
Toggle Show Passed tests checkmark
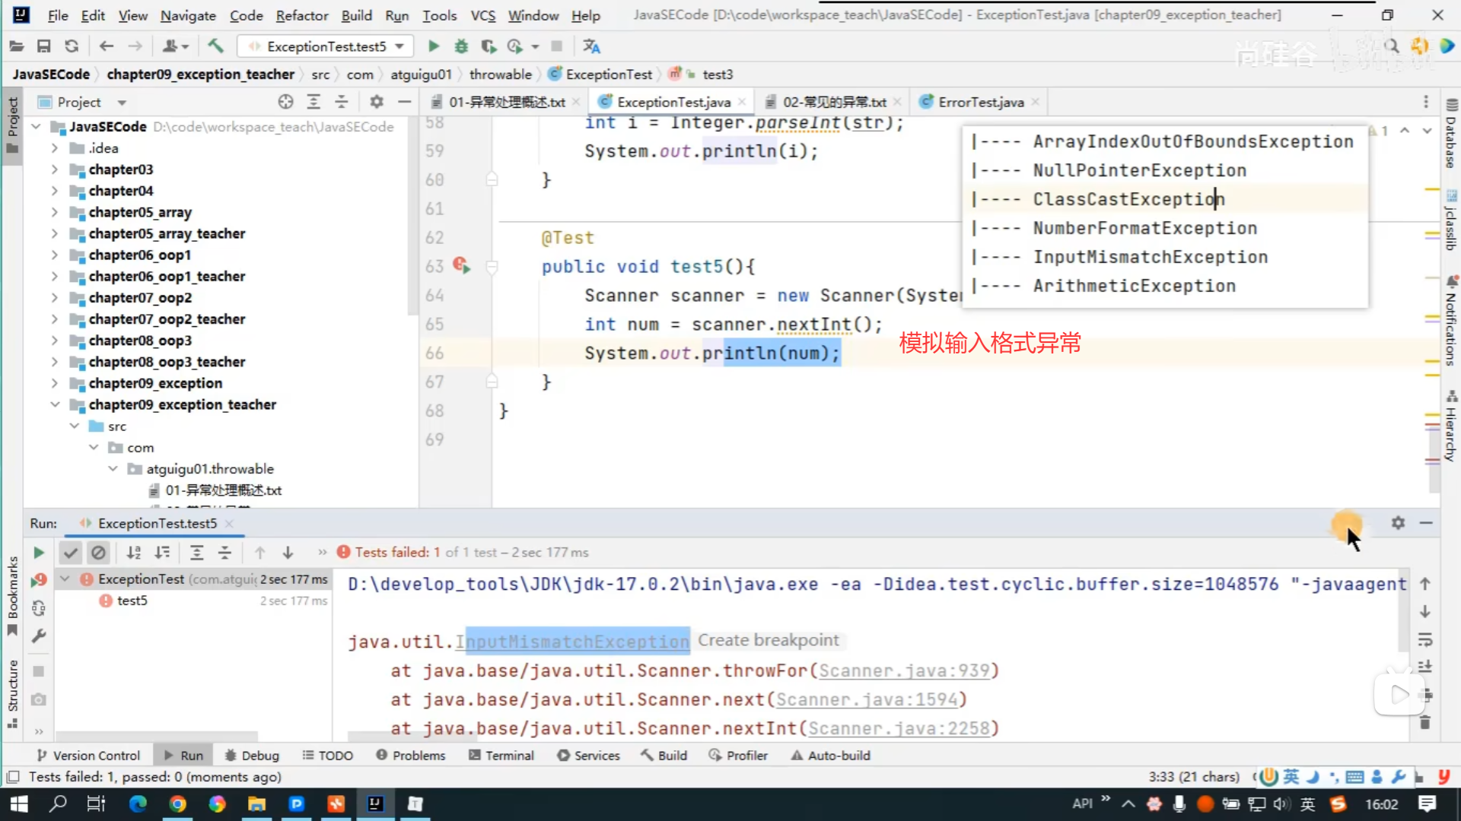71,553
